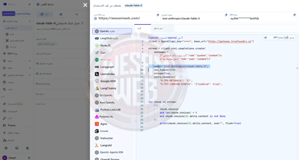Copy the API key using its icon

click(x=294, y=15)
